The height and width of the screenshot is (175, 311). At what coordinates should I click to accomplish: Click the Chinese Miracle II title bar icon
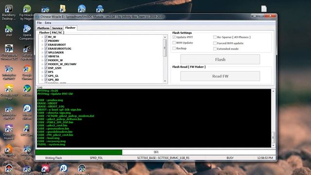coord(38,17)
